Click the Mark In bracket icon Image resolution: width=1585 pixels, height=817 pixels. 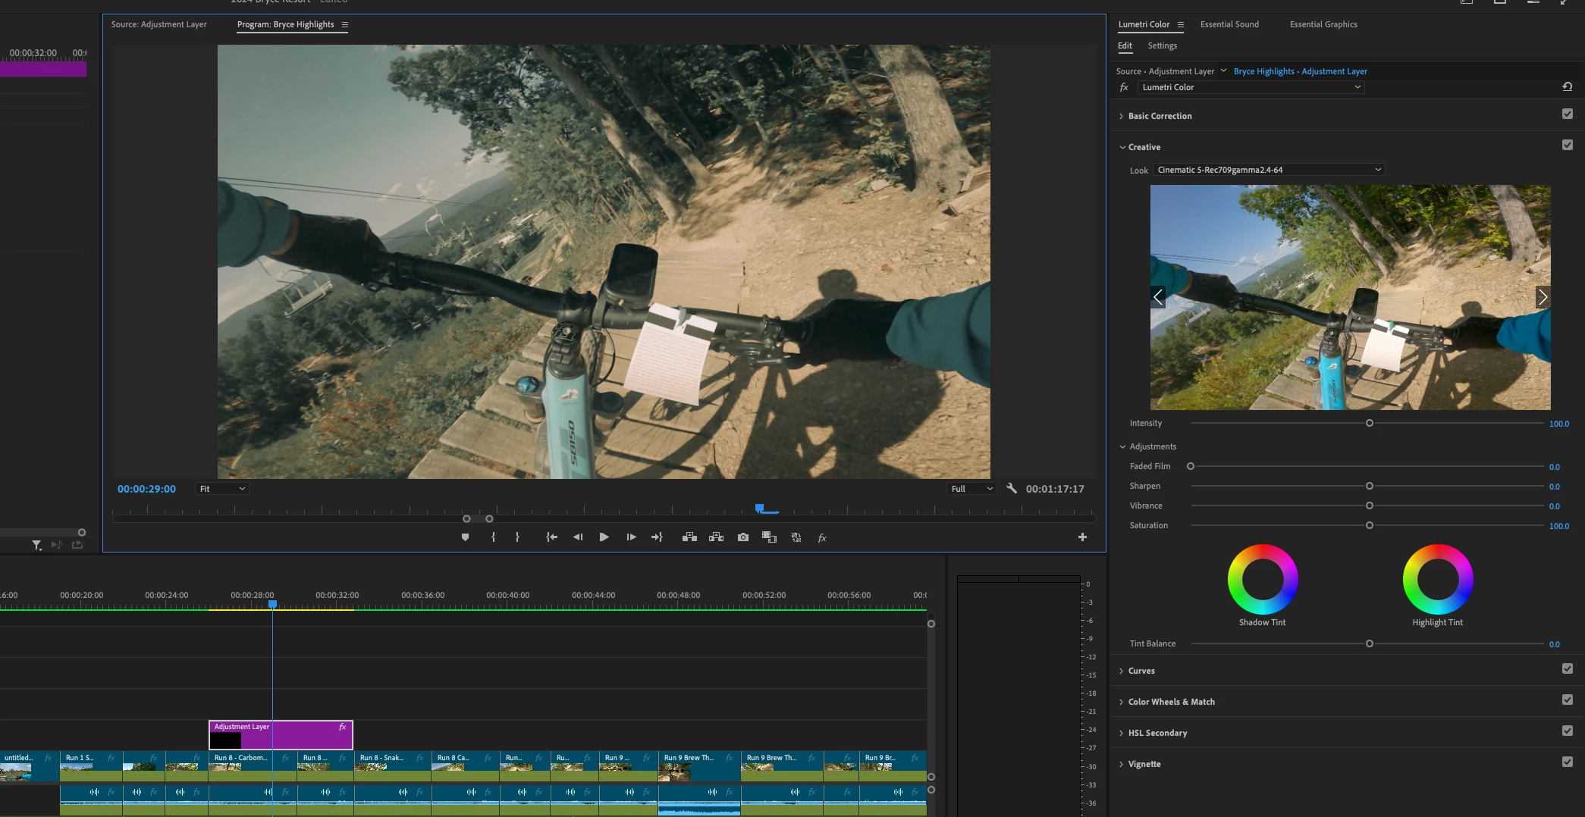pos(493,537)
